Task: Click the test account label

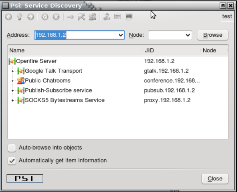Action: coord(227,16)
